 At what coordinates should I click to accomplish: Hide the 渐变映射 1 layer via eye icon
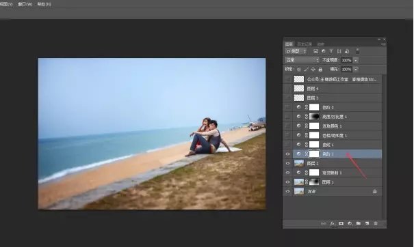click(x=288, y=173)
